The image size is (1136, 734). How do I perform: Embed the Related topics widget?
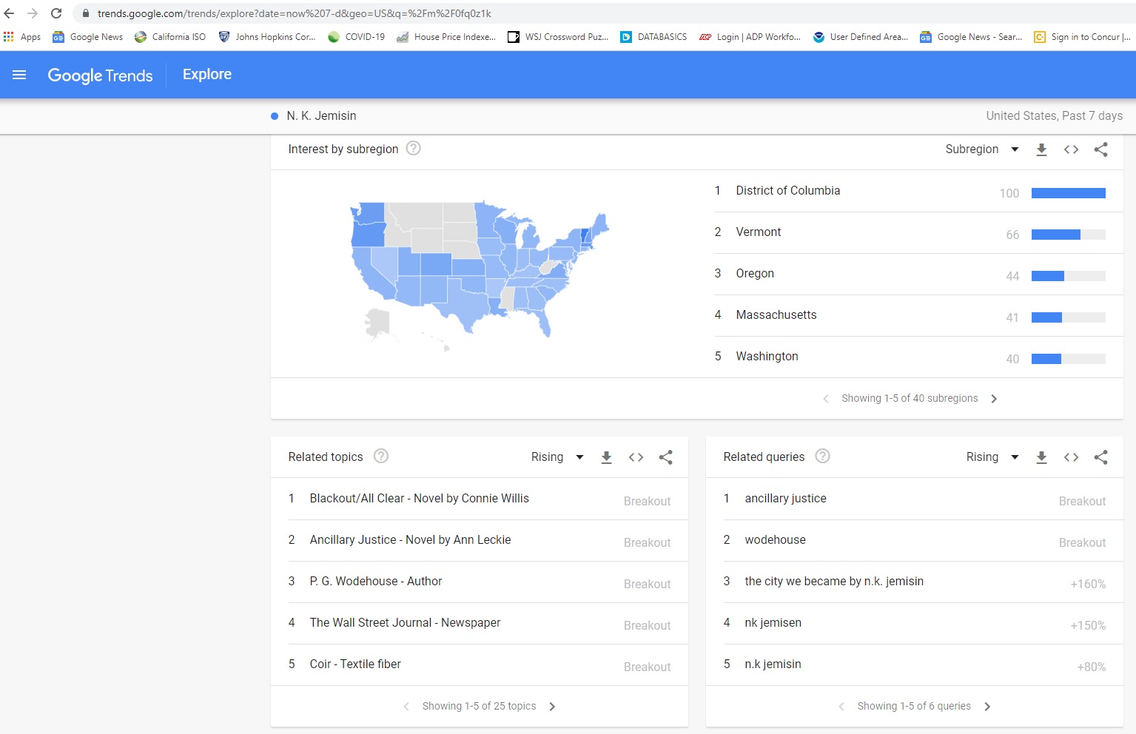(x=636, y=457)
